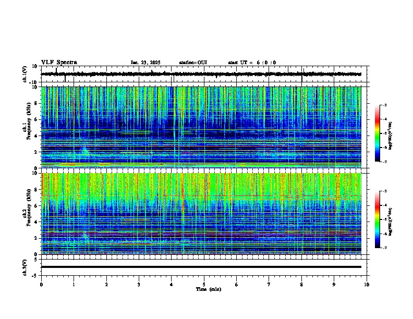
Task: Click the ch.3 flat black waveform line
Action: (201, 267)
